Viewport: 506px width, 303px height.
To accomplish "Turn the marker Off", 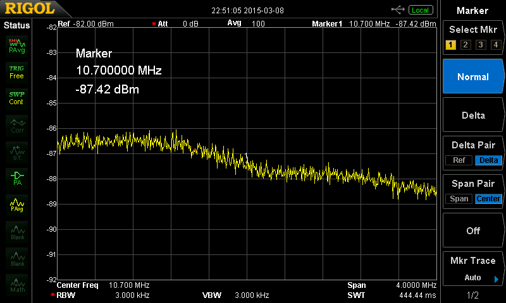I will pyautogui.click(x=473, y=230).
